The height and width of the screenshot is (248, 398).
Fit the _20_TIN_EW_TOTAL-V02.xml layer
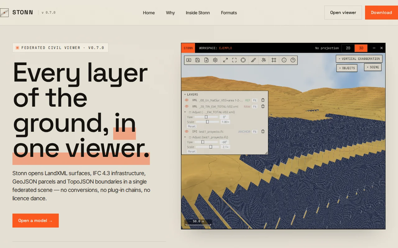pos(255,106)
